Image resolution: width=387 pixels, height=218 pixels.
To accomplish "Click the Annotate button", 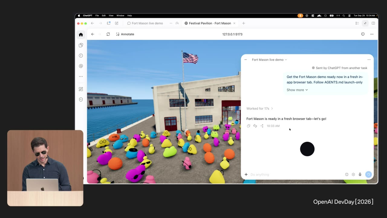I will pos(125,34).
